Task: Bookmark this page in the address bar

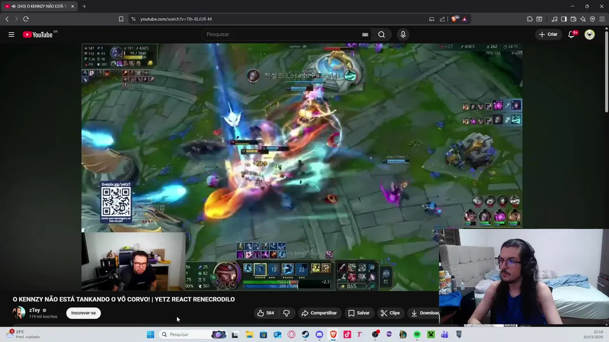Action: point(121,19)
